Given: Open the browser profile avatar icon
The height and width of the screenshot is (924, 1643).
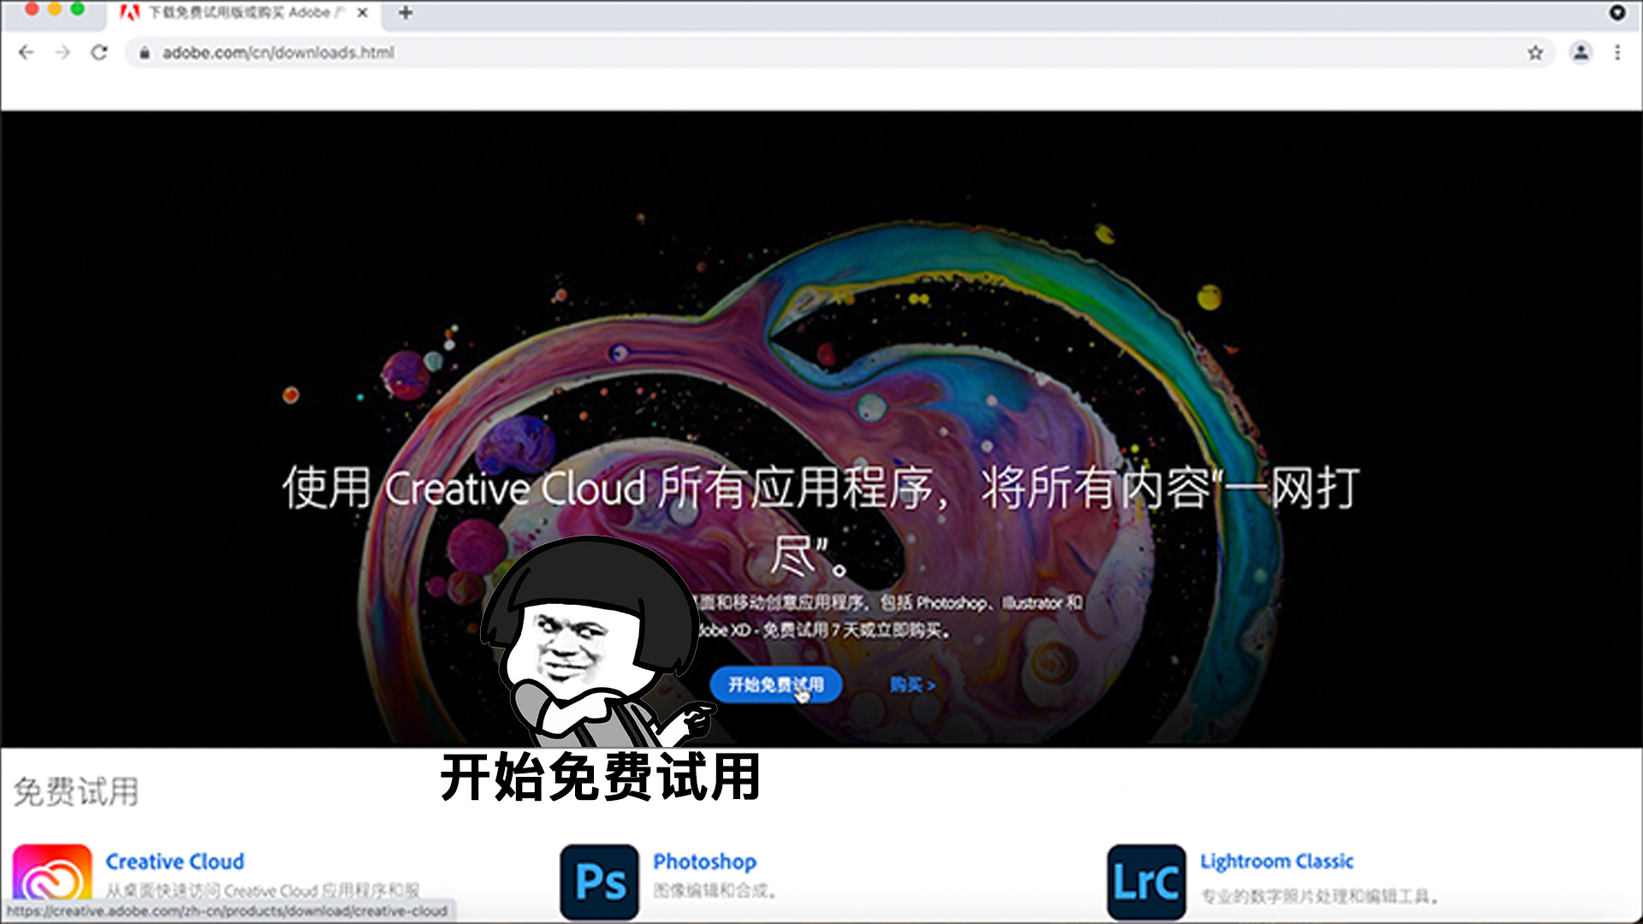Looking at the screenshot, I should pyautogui.click(x=1581, y=52).
